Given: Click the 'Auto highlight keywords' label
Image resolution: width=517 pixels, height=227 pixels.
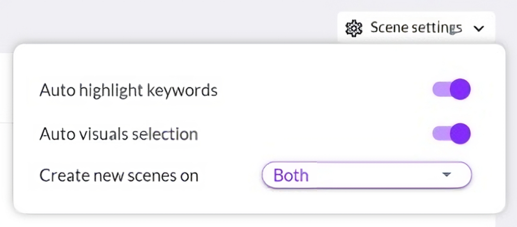Looking at the screenshot, I should tap(128, 90).
